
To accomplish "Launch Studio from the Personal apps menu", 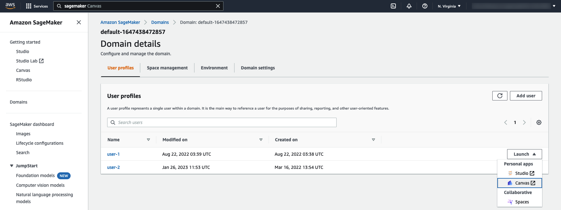I will point(520,173).
